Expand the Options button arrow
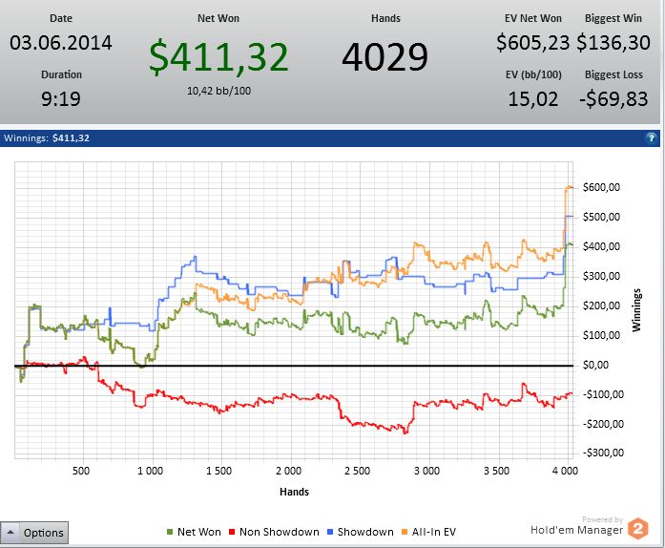The width and height of the screenshot is (665, 548). (10, 533)
